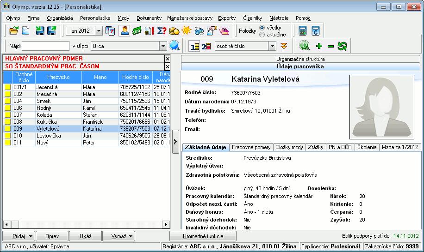
Task: Click the green refresh arrows icon
Action: click(x=343, y=46)
